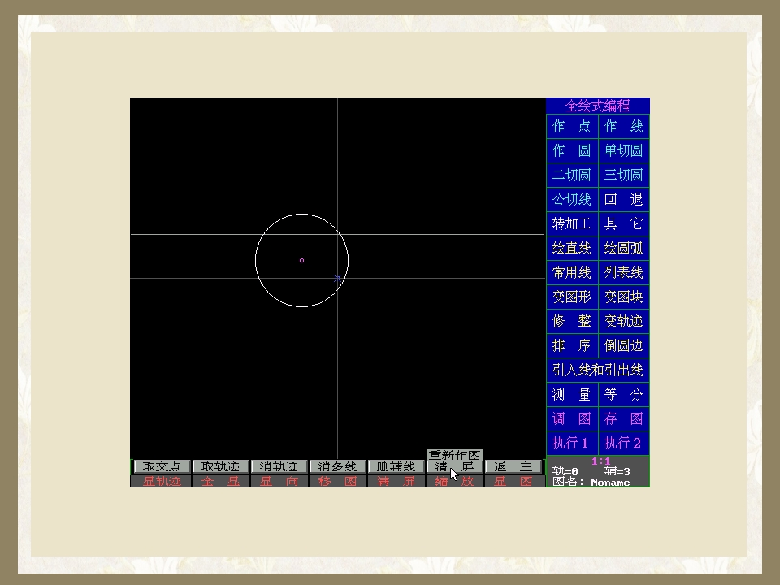Choose the 作圆 (make circle) command
Viewport: 780px width, 585px height.
(572, 151)
